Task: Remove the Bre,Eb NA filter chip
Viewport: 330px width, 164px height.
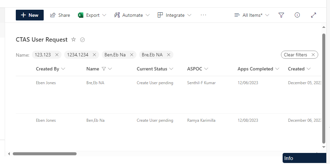Action: [x=169, y=55]
